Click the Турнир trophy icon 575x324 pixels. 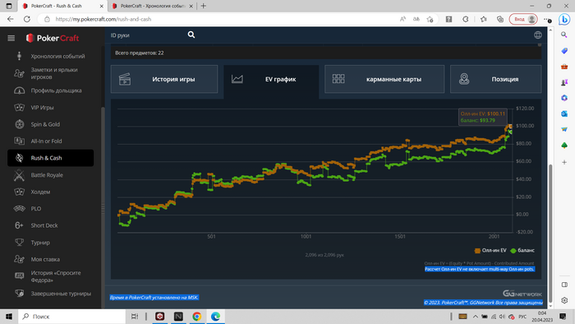pyautogui.click(x=19, y=242)
